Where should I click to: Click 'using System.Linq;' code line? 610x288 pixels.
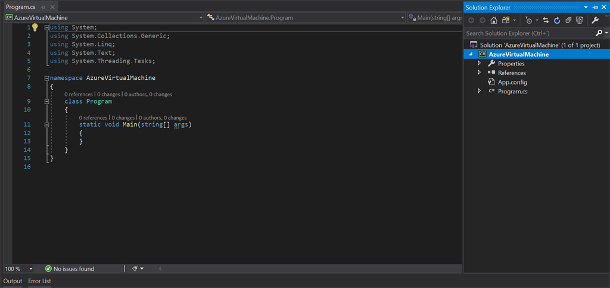coord(82,44)
